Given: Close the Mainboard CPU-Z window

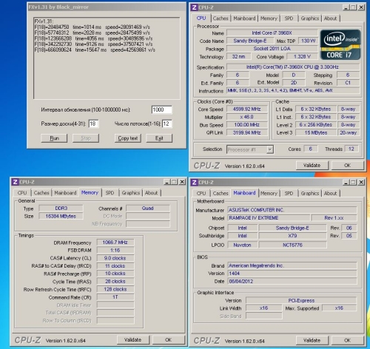Looking at the screenshot, I should [361, 183].
